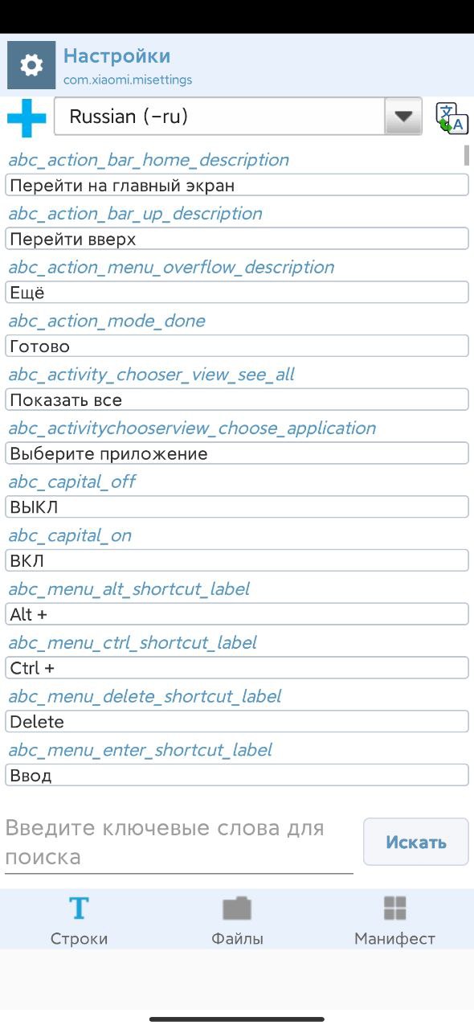Tap the com.xiaomi.misettings package name

128,80
